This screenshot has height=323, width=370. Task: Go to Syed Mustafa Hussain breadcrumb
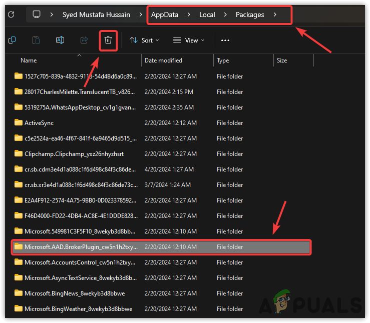(x=96, y=14)
